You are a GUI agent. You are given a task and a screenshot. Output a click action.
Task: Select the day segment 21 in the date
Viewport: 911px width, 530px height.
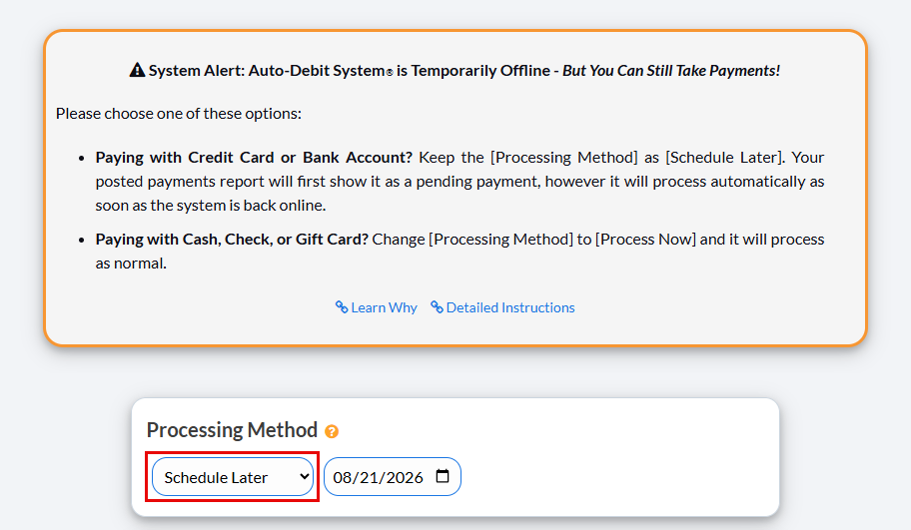pyautogui.click(x=369, y=478)
